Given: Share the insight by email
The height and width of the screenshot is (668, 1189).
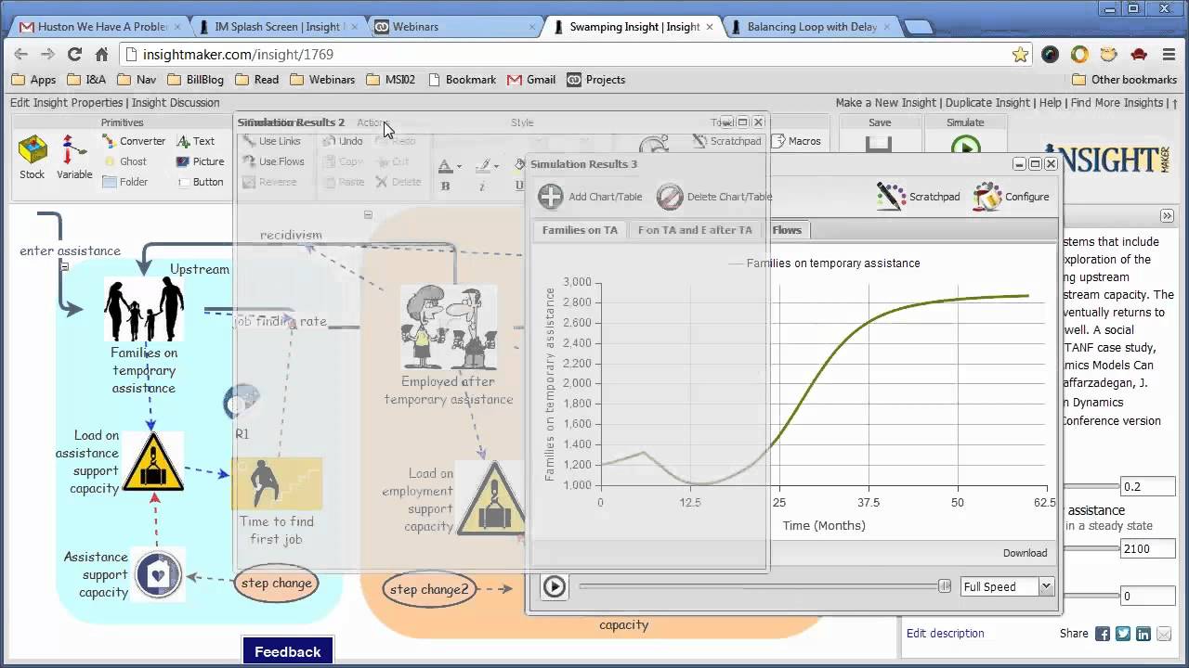Looking at the screenshot, I should [1164, 634].
